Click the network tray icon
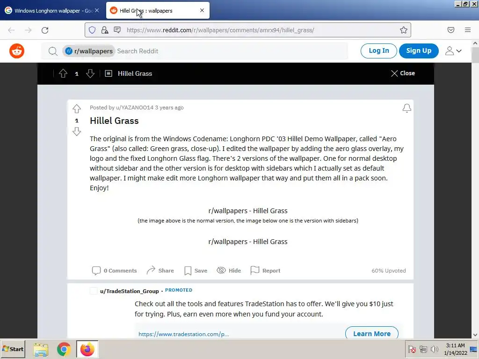This screenshot has width=479, height=359. click(423, 349)
